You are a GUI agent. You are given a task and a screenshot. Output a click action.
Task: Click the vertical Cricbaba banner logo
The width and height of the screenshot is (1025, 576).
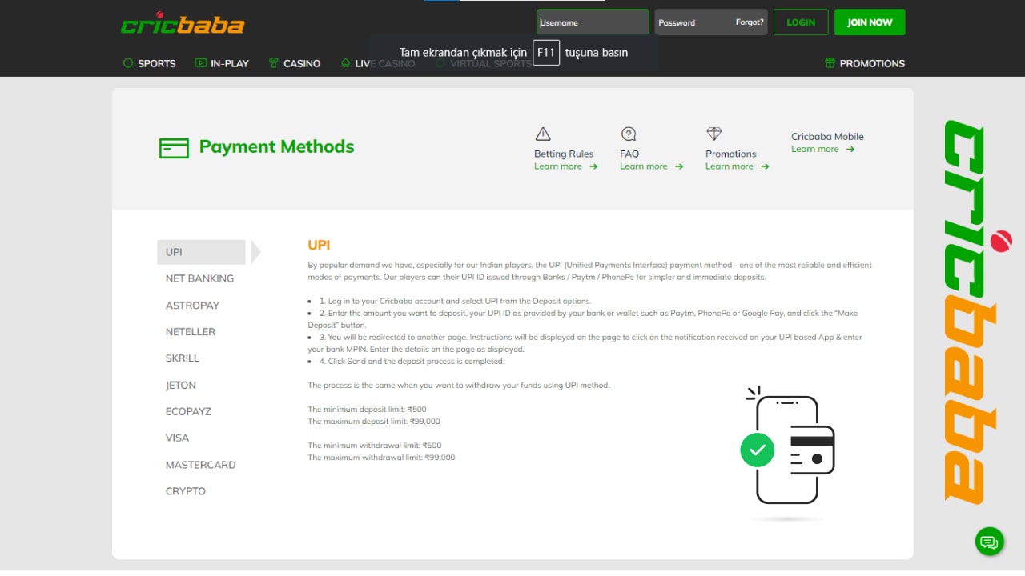pyautogui.click(x=977, y=312)
